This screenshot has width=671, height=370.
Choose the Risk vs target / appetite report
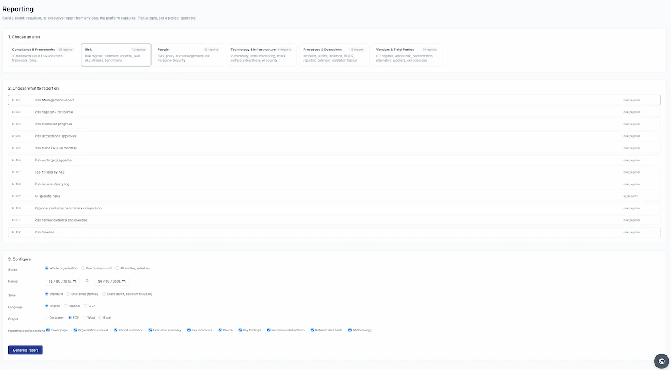click(334, 160)
